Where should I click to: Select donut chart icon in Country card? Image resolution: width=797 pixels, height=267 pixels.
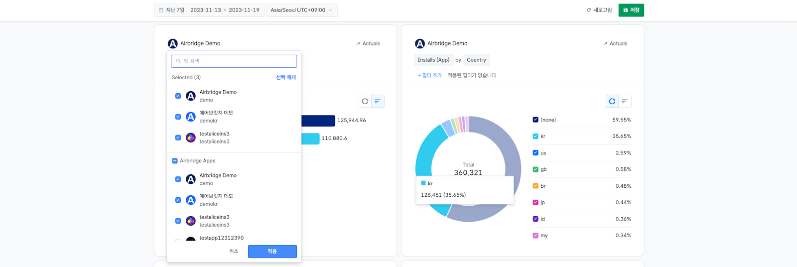click(x=612, y=101)
